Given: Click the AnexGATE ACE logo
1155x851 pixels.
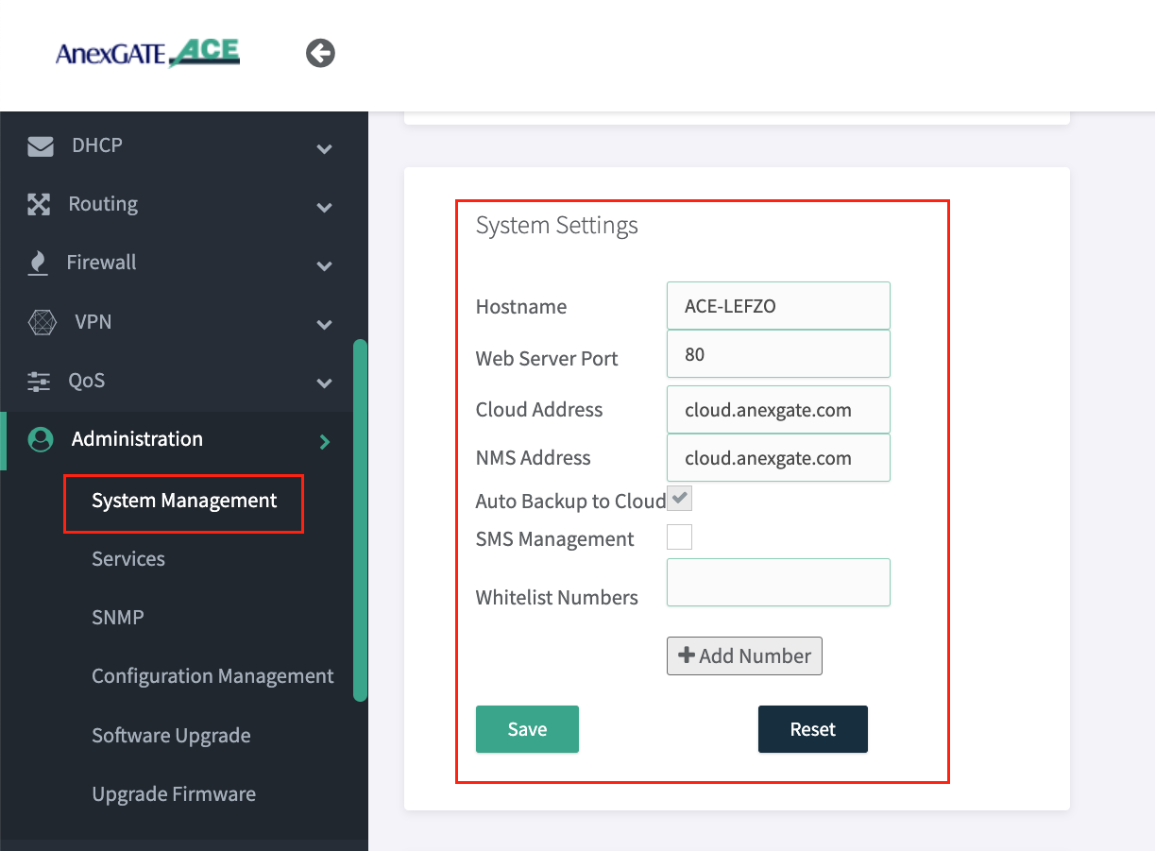Looking at the screenshot, I should point(147,53).
